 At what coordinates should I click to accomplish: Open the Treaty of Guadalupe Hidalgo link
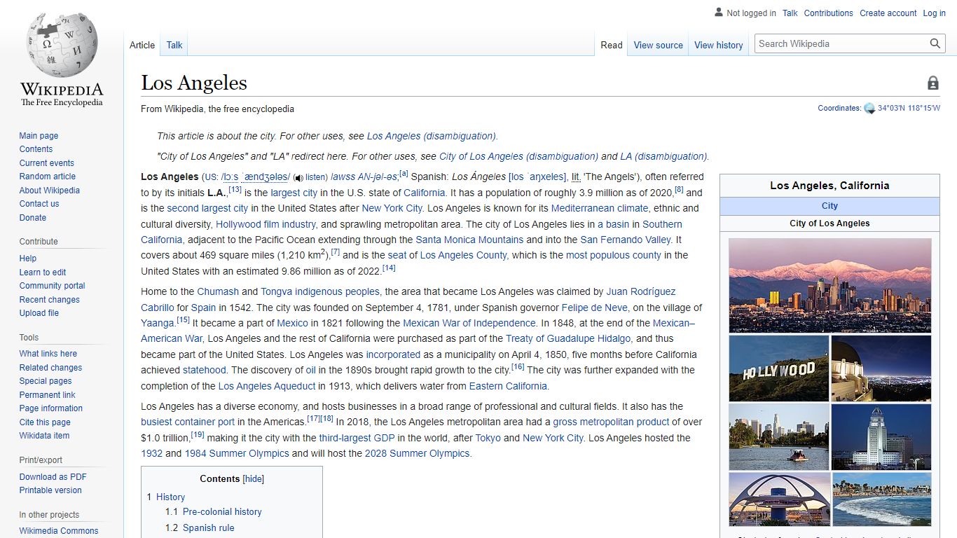(568, 338)
